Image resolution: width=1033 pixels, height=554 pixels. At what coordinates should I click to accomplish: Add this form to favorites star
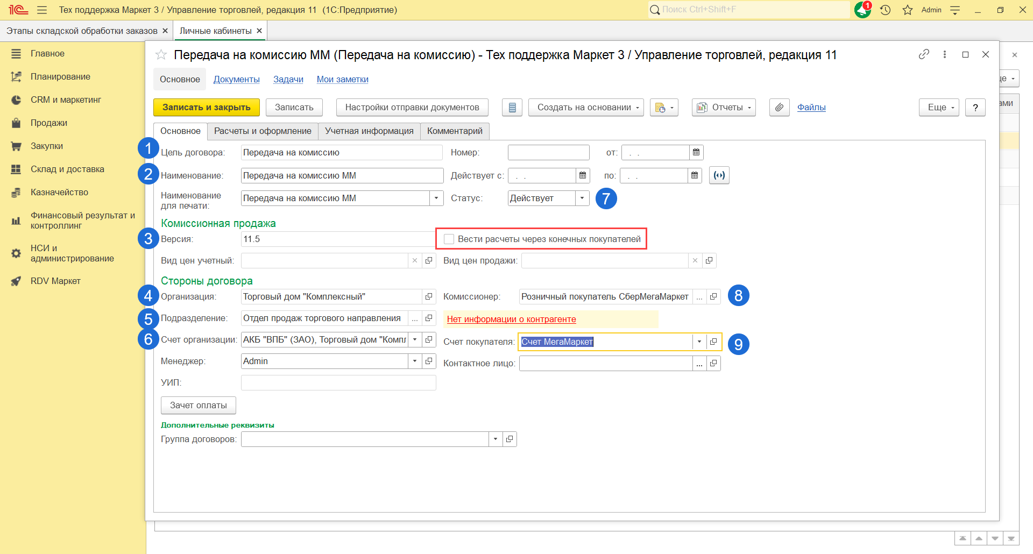pos(161,55)
